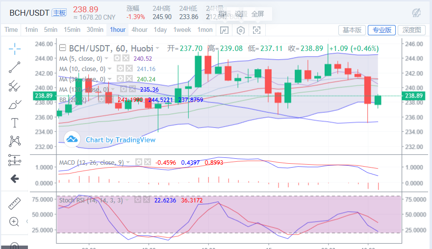Select the long position forecast tool

(15, 160)
